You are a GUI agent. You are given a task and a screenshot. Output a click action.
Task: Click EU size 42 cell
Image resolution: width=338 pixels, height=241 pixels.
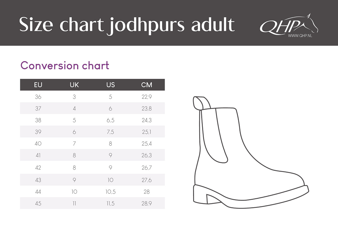[38, 168]
